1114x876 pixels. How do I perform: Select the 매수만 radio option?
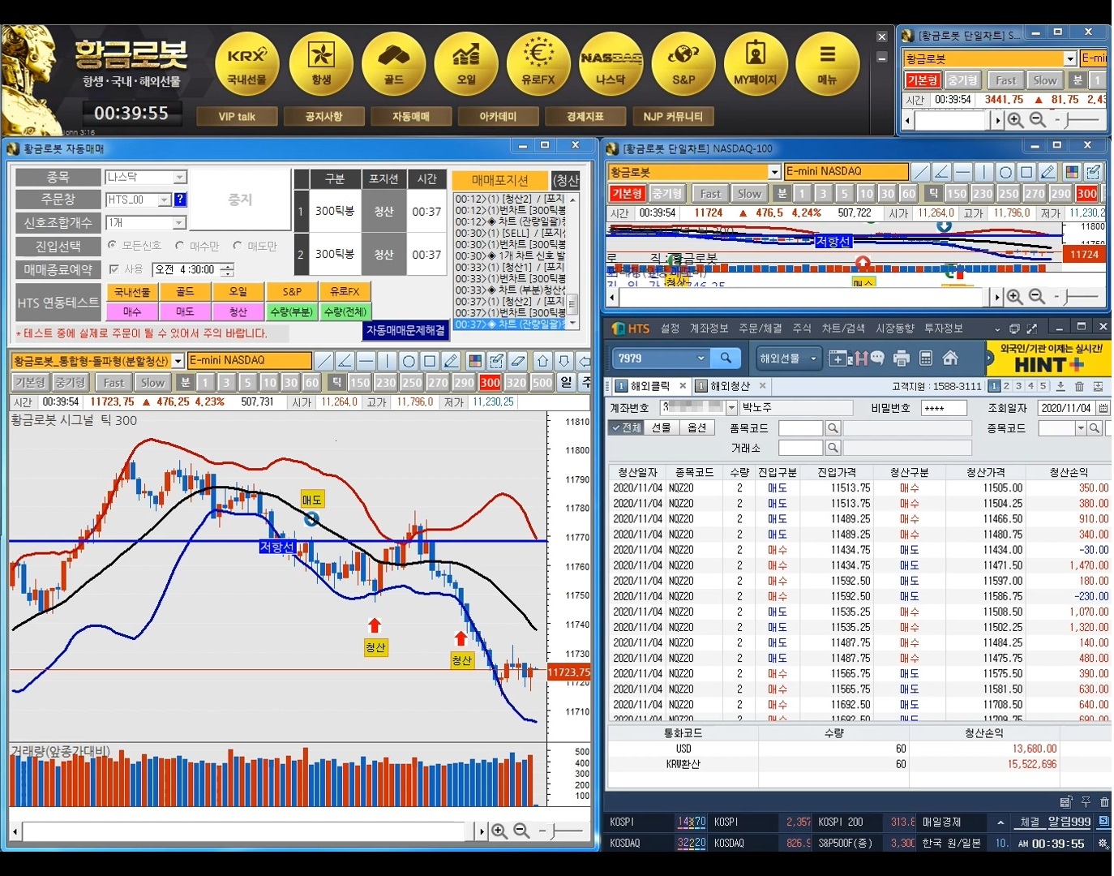tap(197, 245)
